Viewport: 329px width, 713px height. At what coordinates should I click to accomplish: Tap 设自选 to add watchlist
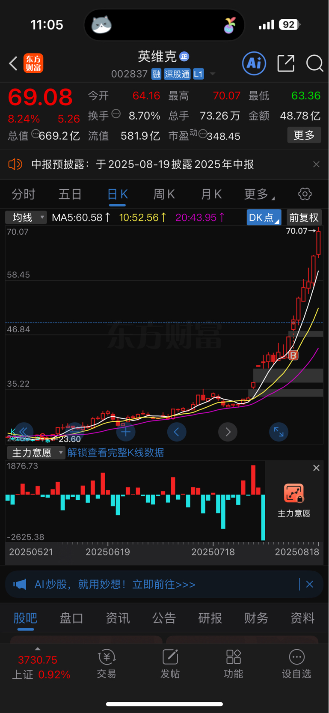[296, 664]
